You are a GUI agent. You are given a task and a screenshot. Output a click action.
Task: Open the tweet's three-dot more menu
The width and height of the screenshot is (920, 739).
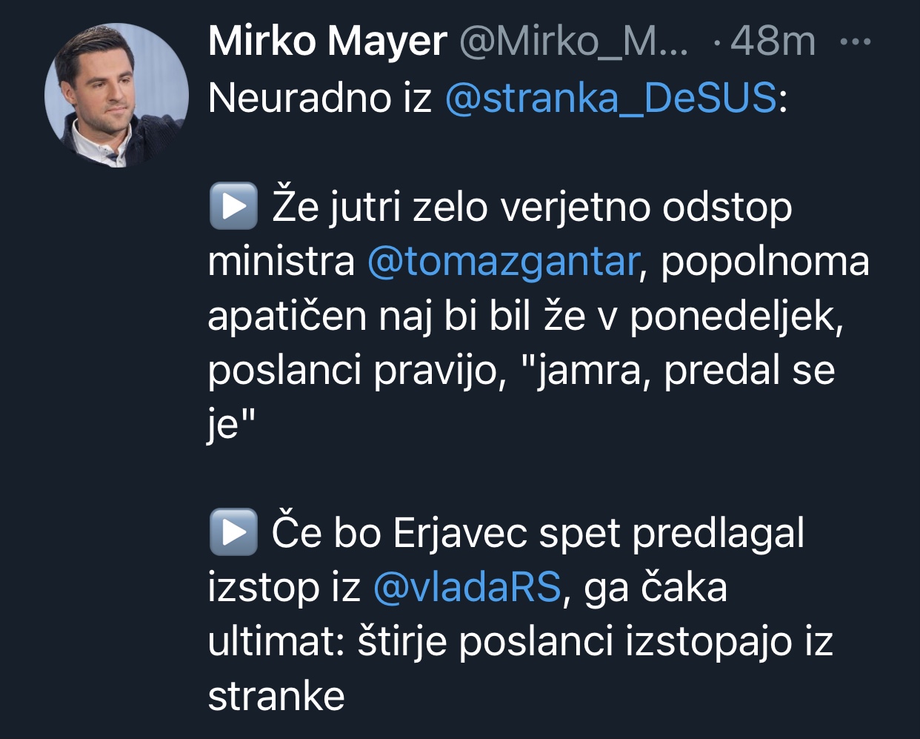pyautogui.click(x=856, y=42)
